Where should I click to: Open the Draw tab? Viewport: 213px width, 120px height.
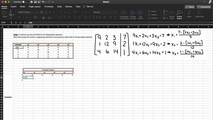tap(23, 7)
